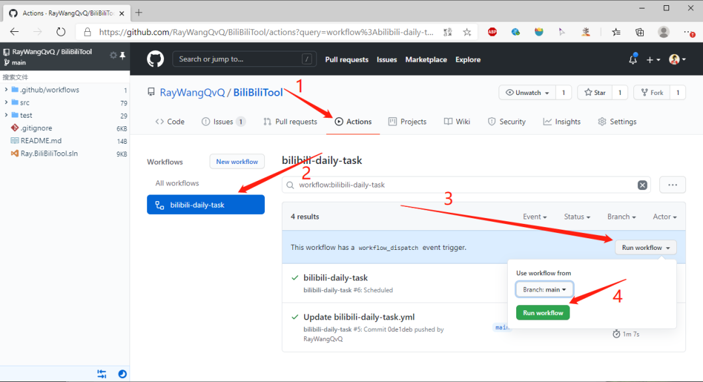Click the green Run workflow button

point(543,312)
